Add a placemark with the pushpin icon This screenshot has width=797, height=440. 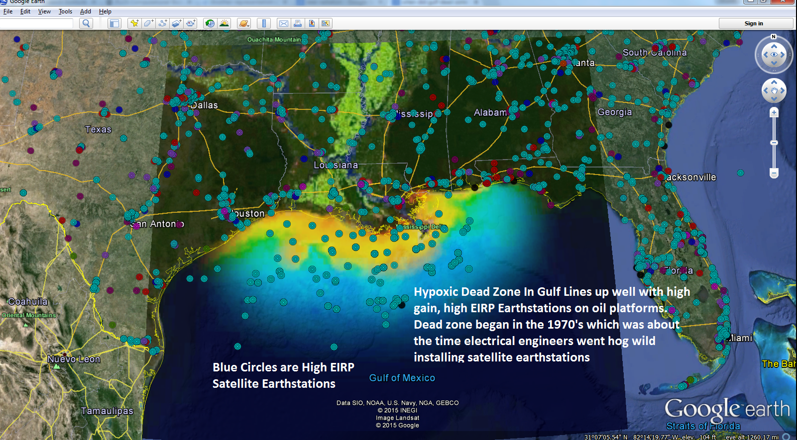point(134,23)
